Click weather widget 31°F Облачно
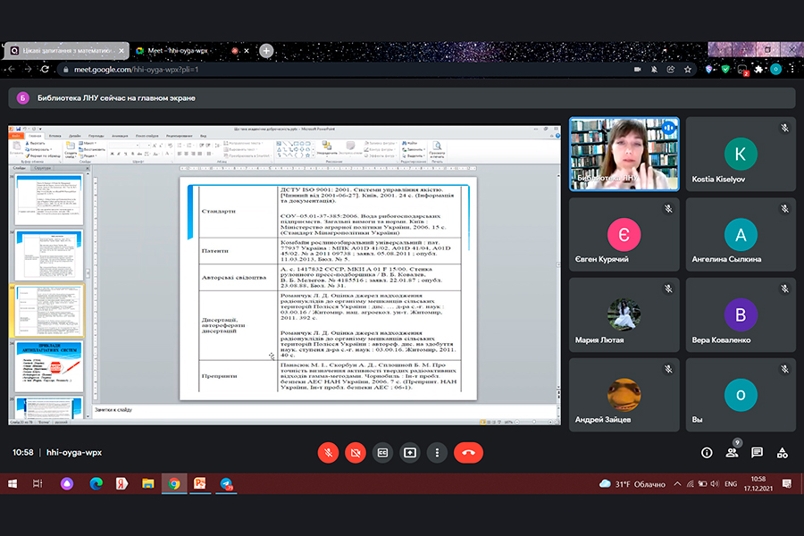This screenshot has width=804, height=536. [632, 483]
